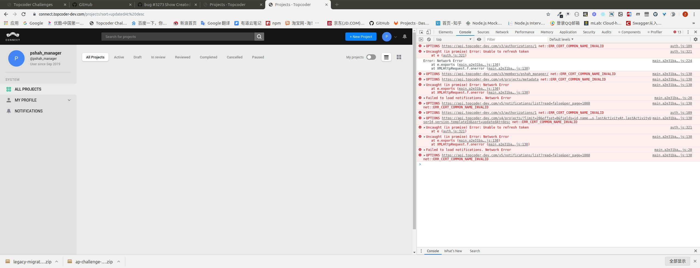Screen dimensions: 700x268
Task: Click the console prompt input line
Action: coord(558,164)
